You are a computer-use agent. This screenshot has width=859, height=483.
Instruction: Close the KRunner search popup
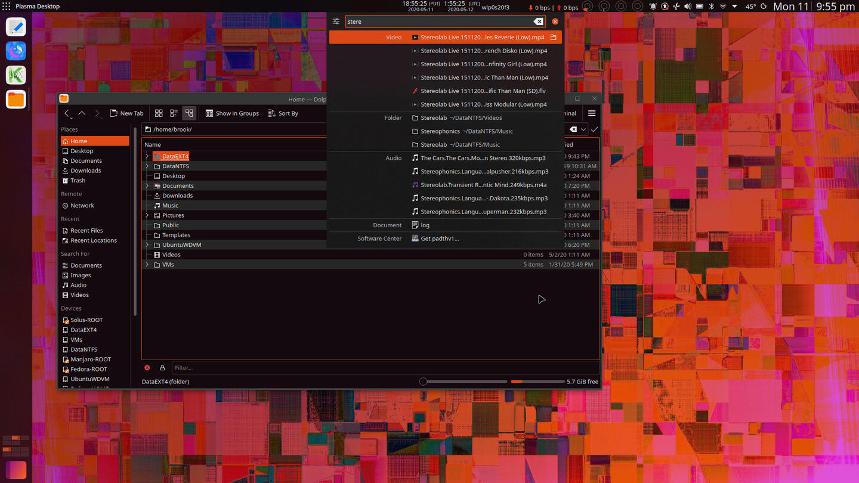click(x=555, y=21)
